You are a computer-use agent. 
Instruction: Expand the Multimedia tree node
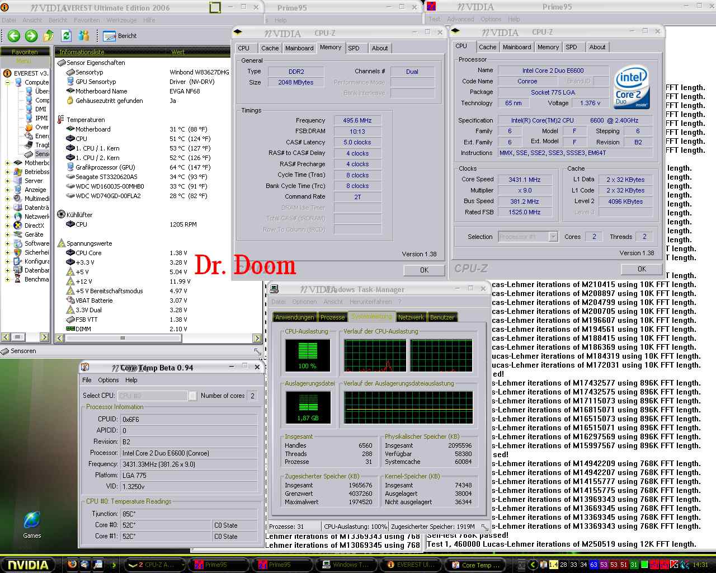tap(8, 199)
